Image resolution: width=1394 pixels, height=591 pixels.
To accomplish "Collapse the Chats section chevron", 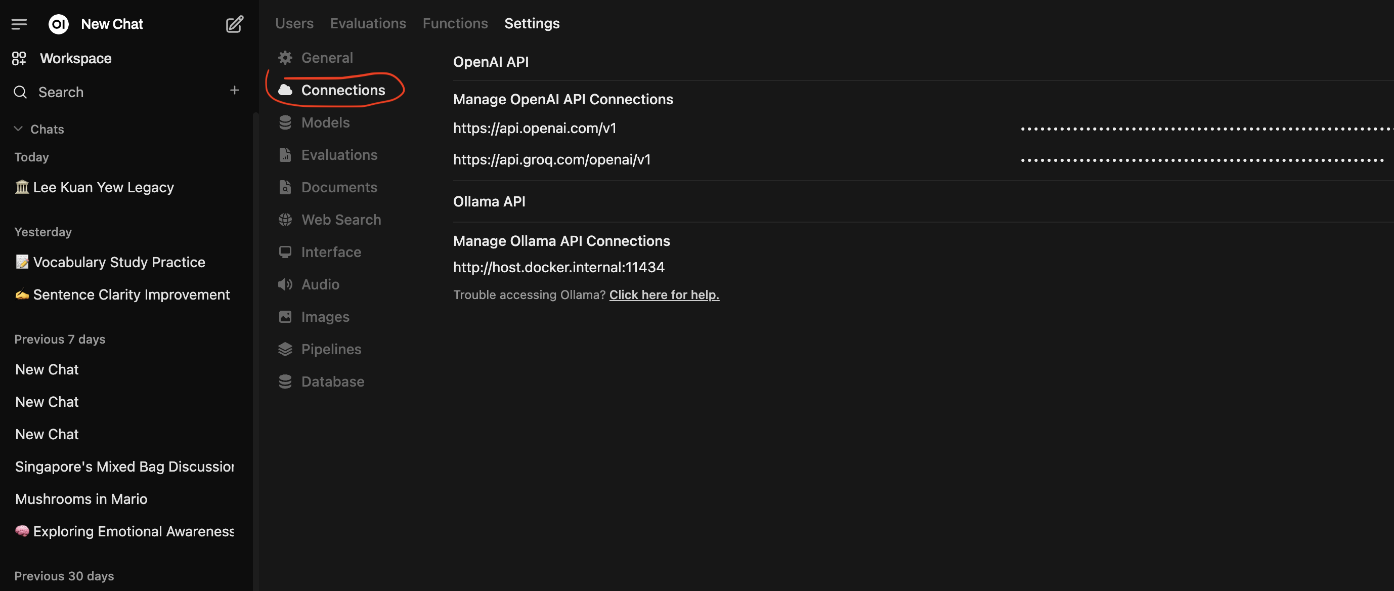I will pyautogui.click(x=18, y=129).
